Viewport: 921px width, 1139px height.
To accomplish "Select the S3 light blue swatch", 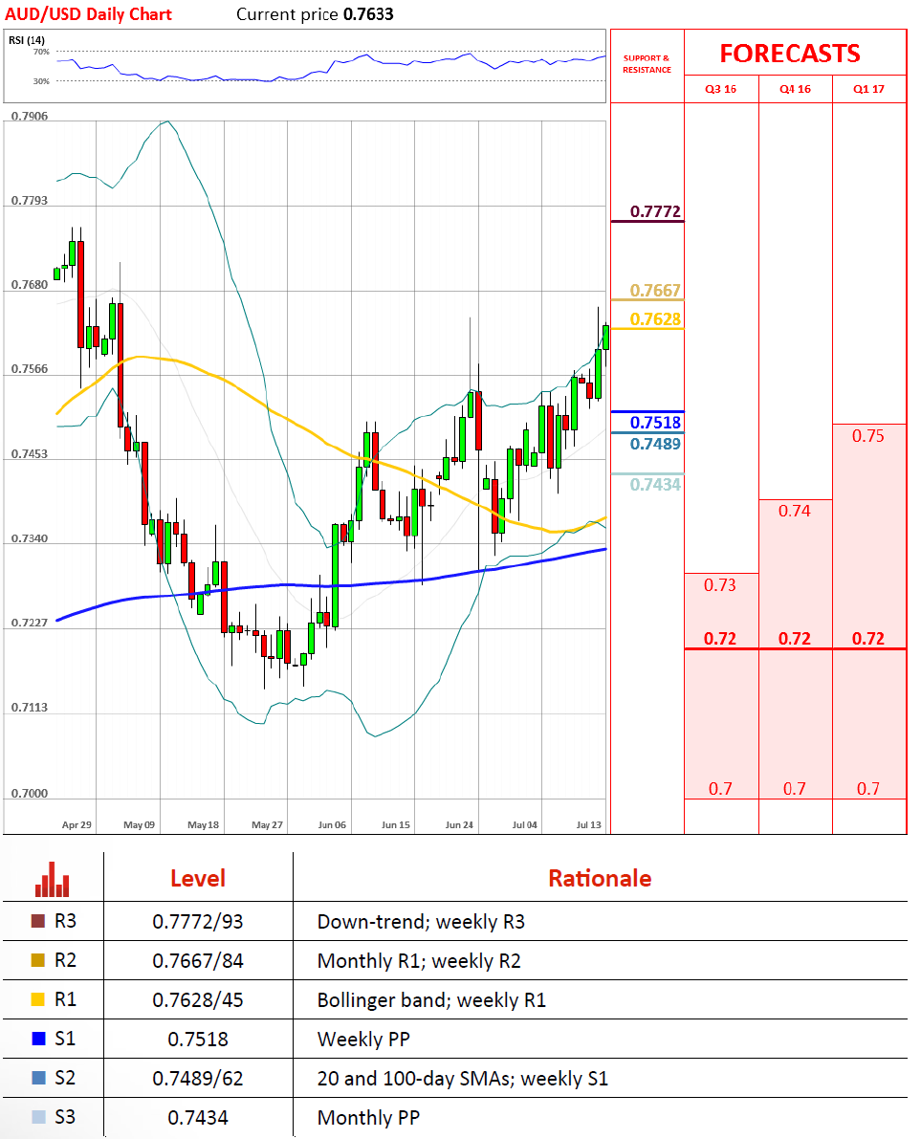I will click(38, 1117).
